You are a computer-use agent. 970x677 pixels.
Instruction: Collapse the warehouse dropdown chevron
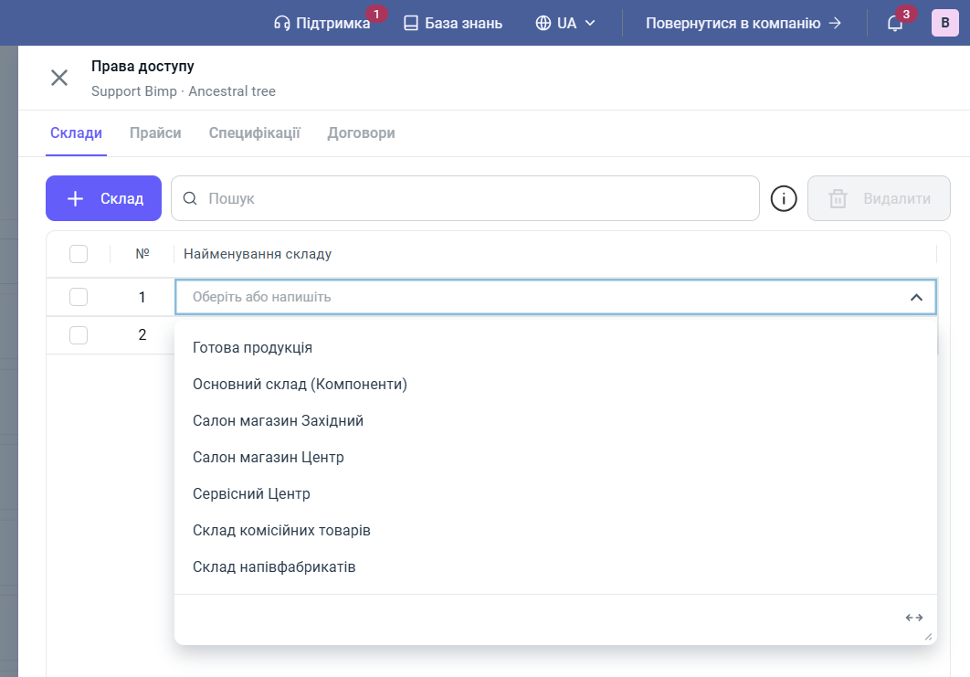pos(916,297)
